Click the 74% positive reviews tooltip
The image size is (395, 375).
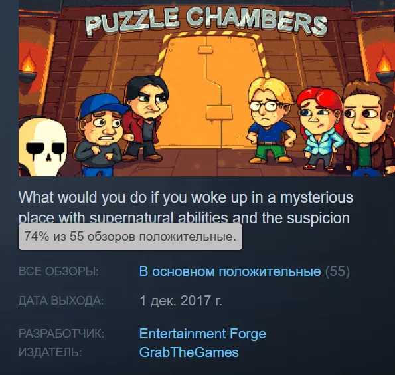click(x=131, y=237)
